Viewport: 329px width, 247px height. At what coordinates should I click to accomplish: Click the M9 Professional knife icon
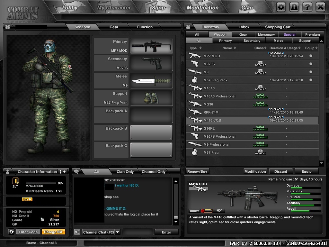(x=194, y=144)
